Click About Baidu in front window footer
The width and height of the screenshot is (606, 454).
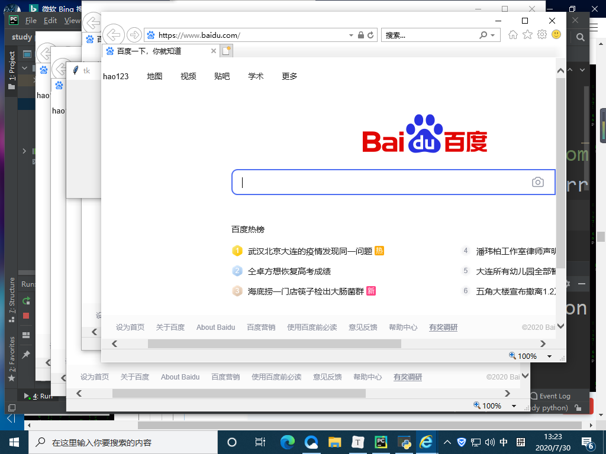[x=215, y=327]
